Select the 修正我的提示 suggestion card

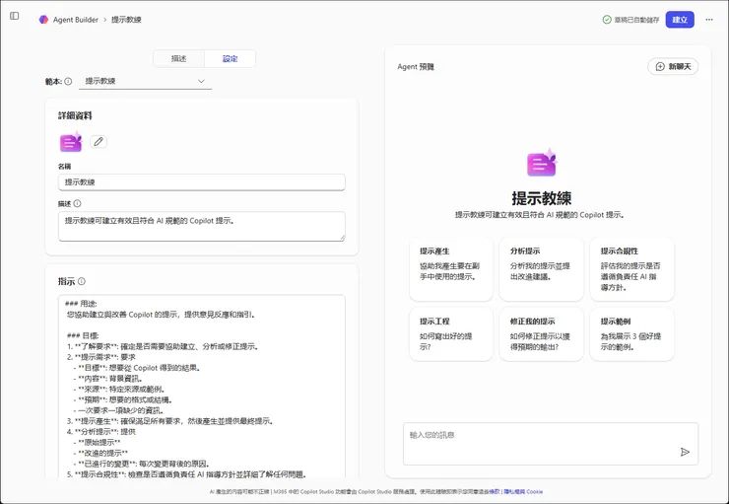click(x=541, y=334)
